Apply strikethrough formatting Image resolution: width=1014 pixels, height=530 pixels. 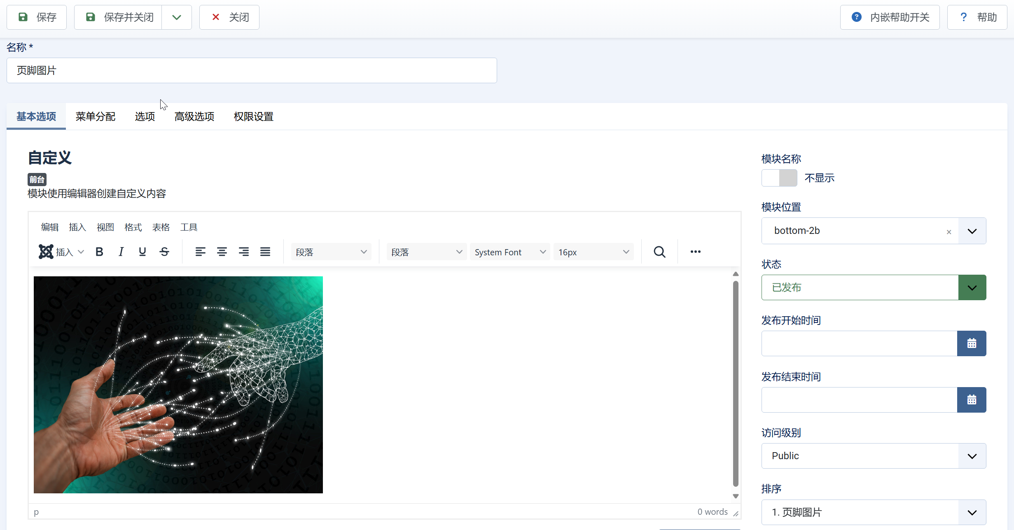164,252
